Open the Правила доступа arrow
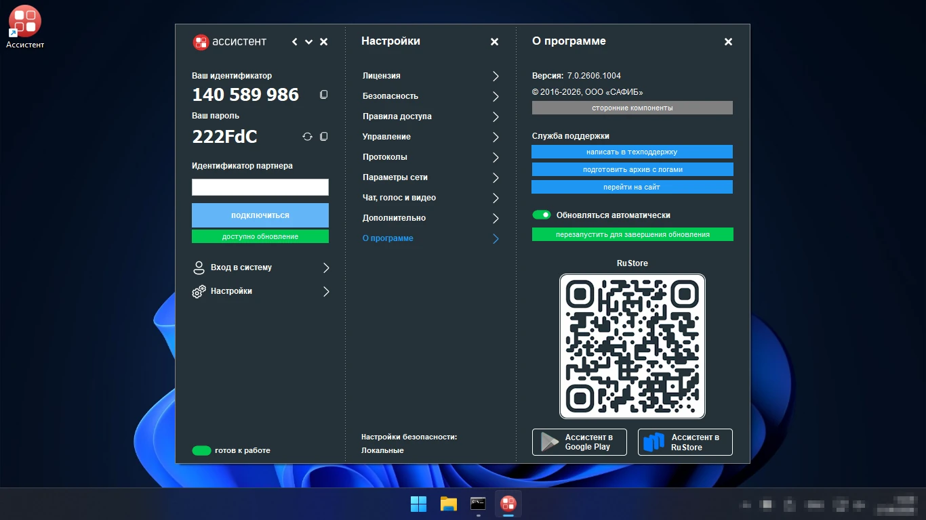The image size is (926, 520). 496,116
